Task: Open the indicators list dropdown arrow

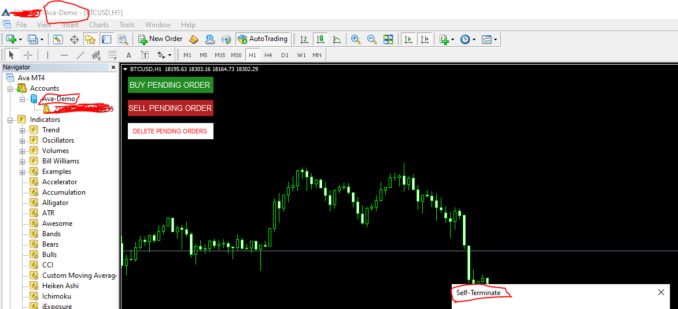Action: tap(453, 40)
